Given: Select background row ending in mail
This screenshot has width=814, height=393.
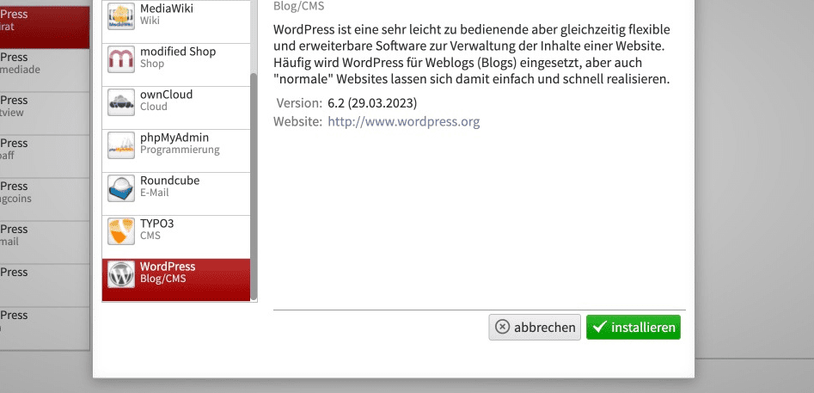Looking at the screenshot, I should pos(45,243).
